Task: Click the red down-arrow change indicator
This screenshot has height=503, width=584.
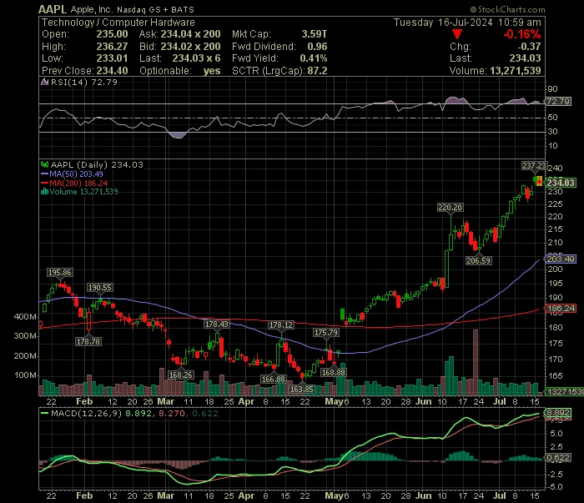Action: pyautogui.click(x=457, y=34)
